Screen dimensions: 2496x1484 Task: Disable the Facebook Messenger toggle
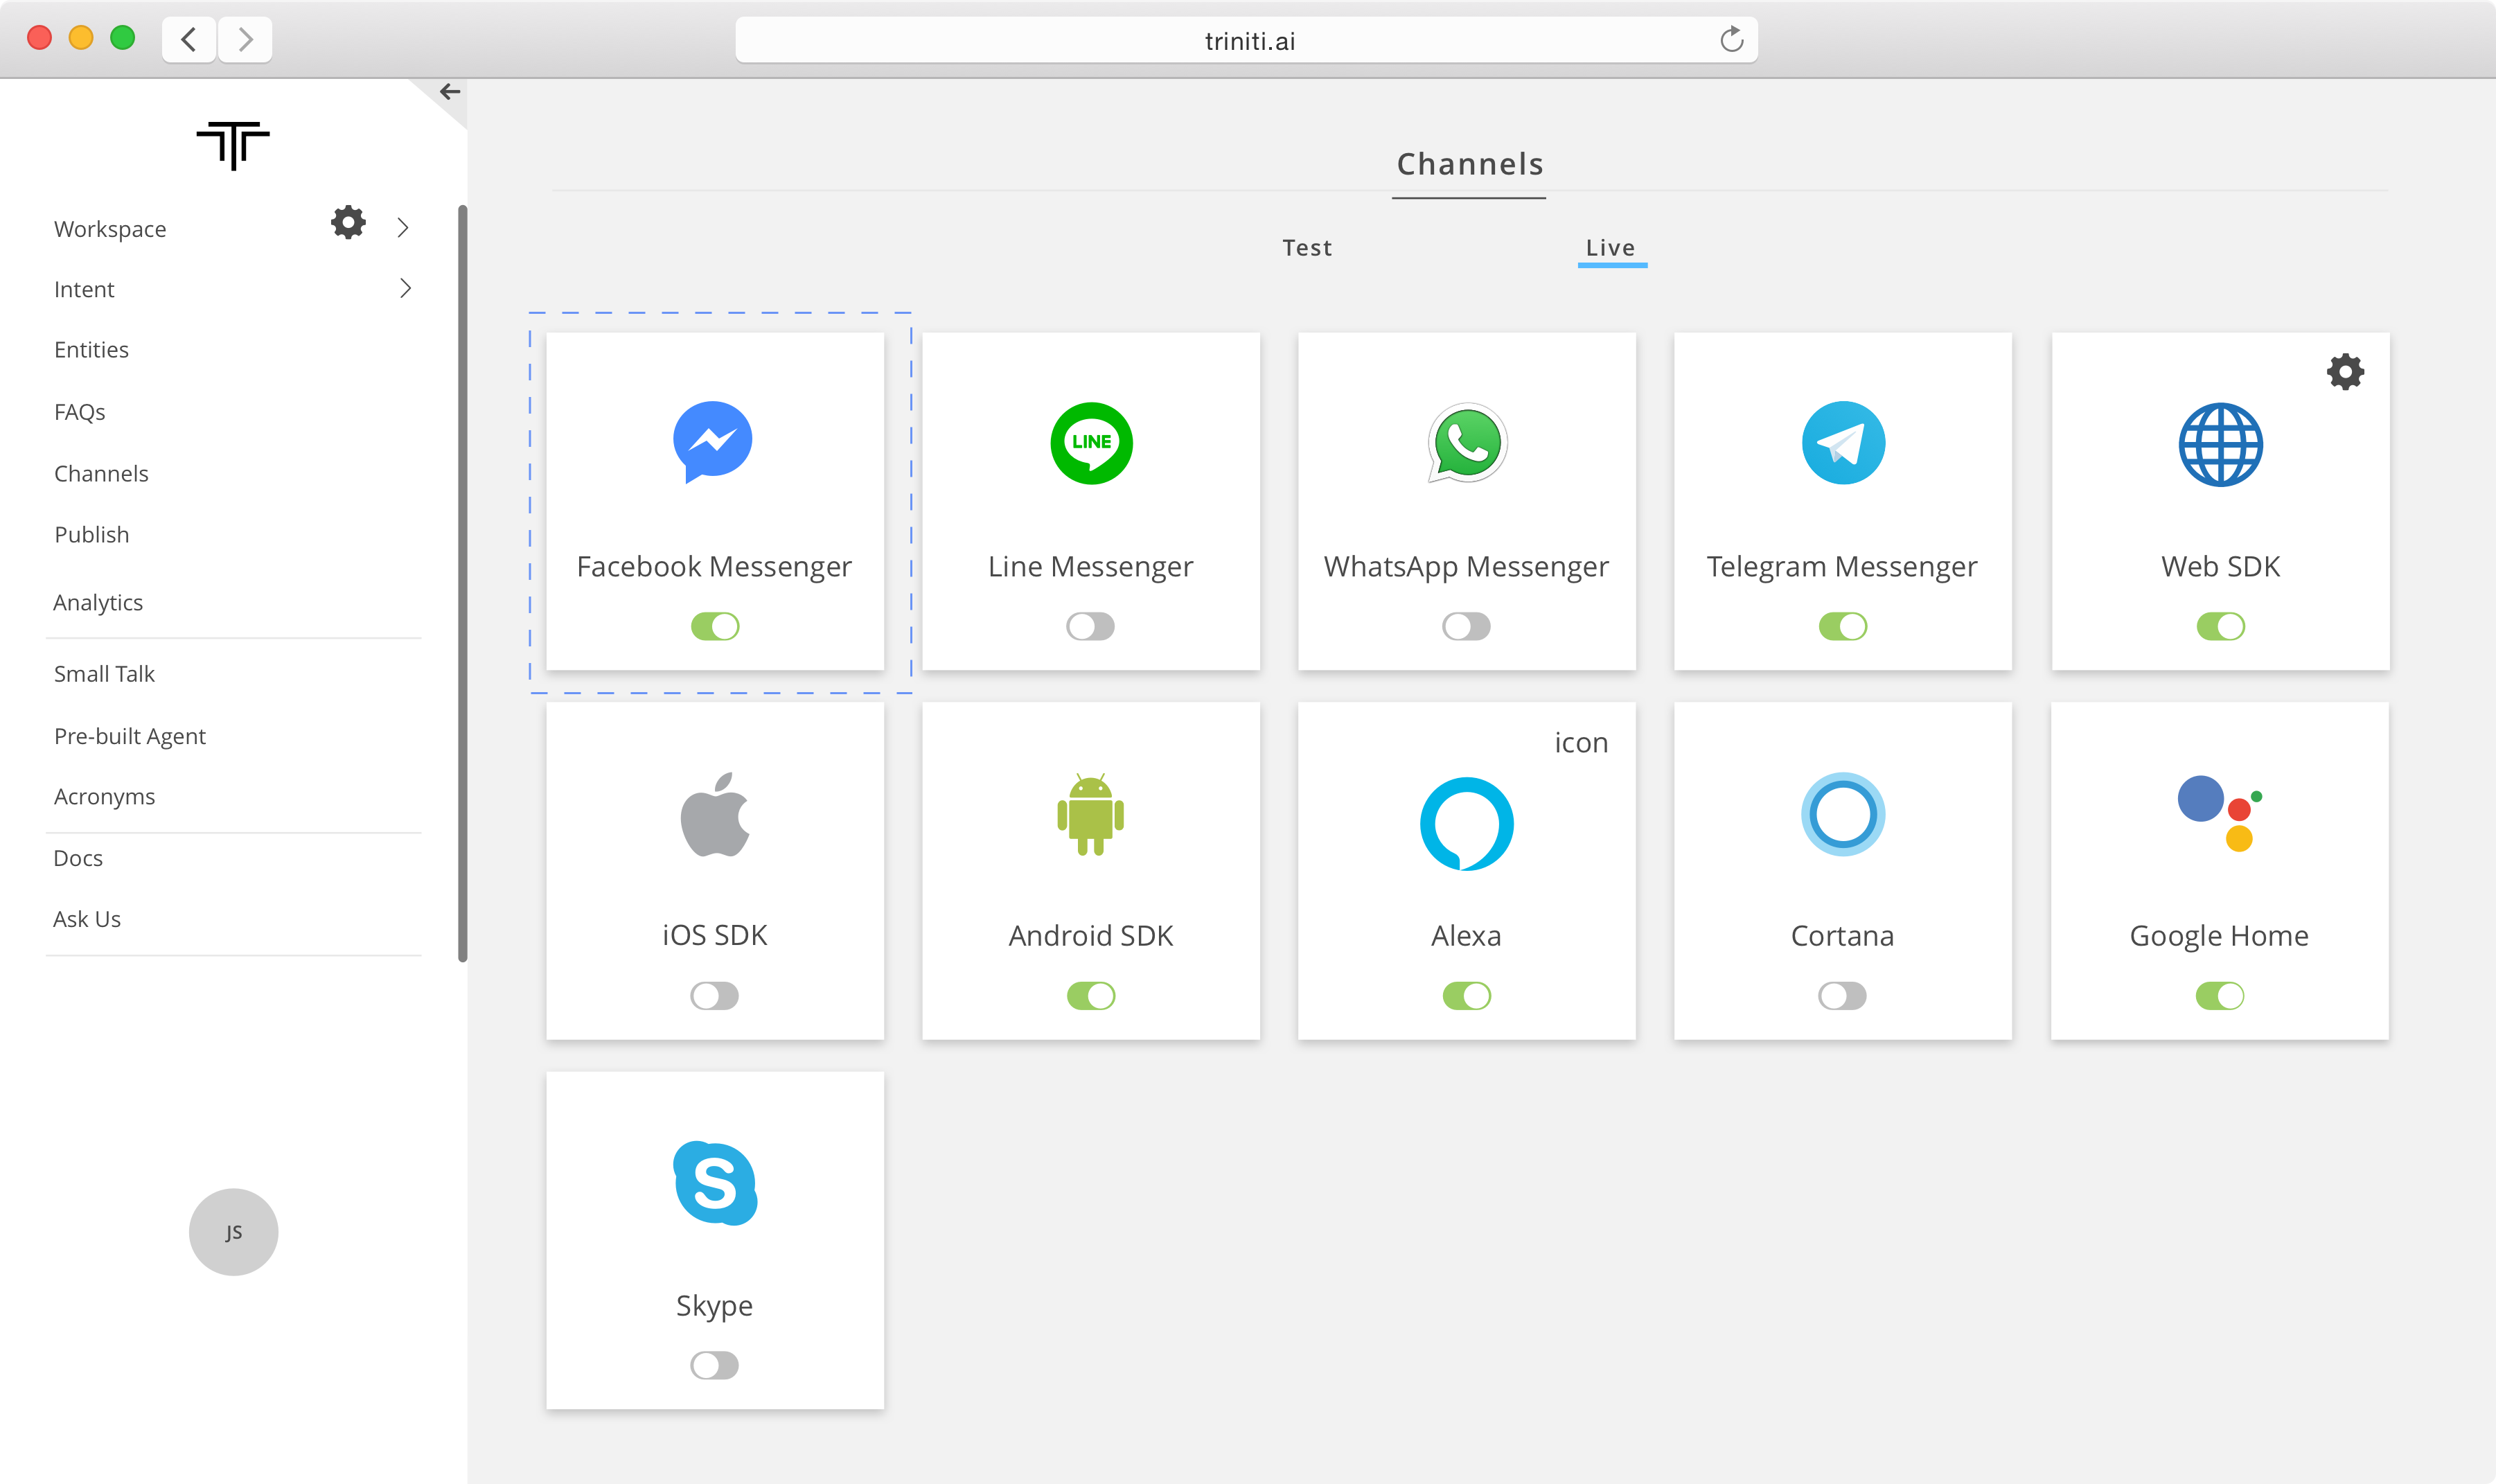[x=715, y=627]
